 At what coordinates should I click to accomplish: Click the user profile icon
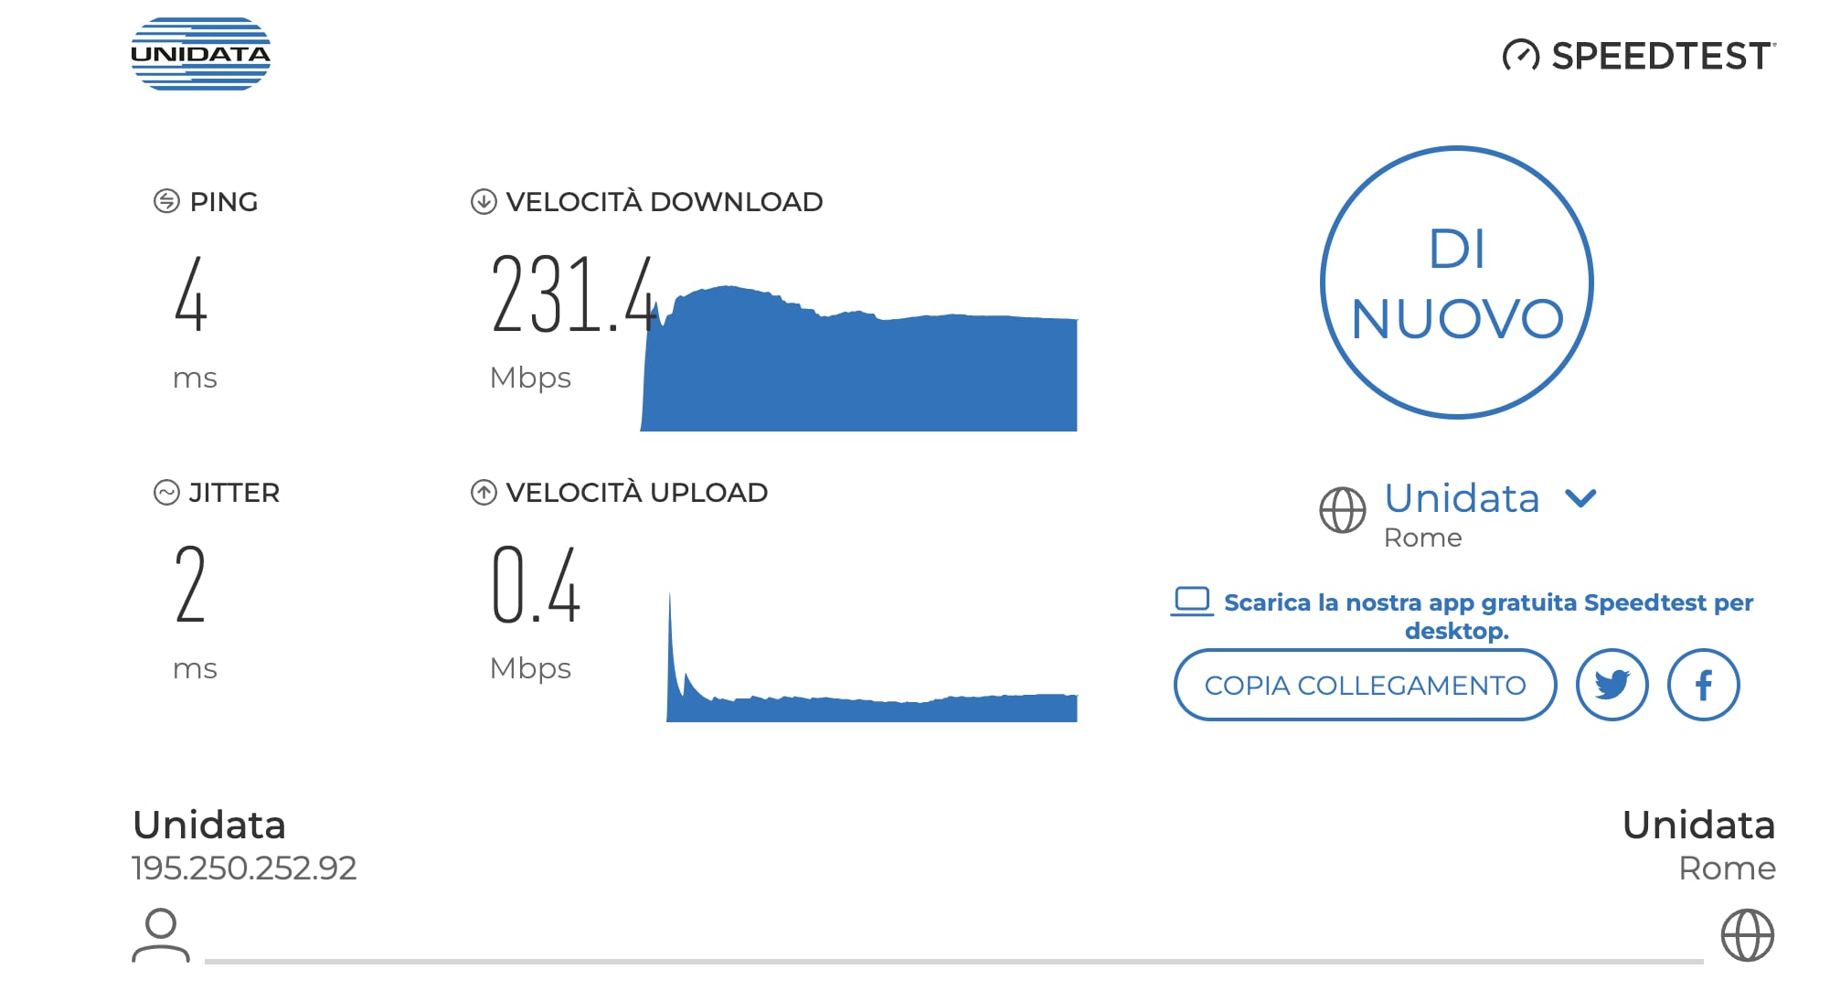(161, 934)
